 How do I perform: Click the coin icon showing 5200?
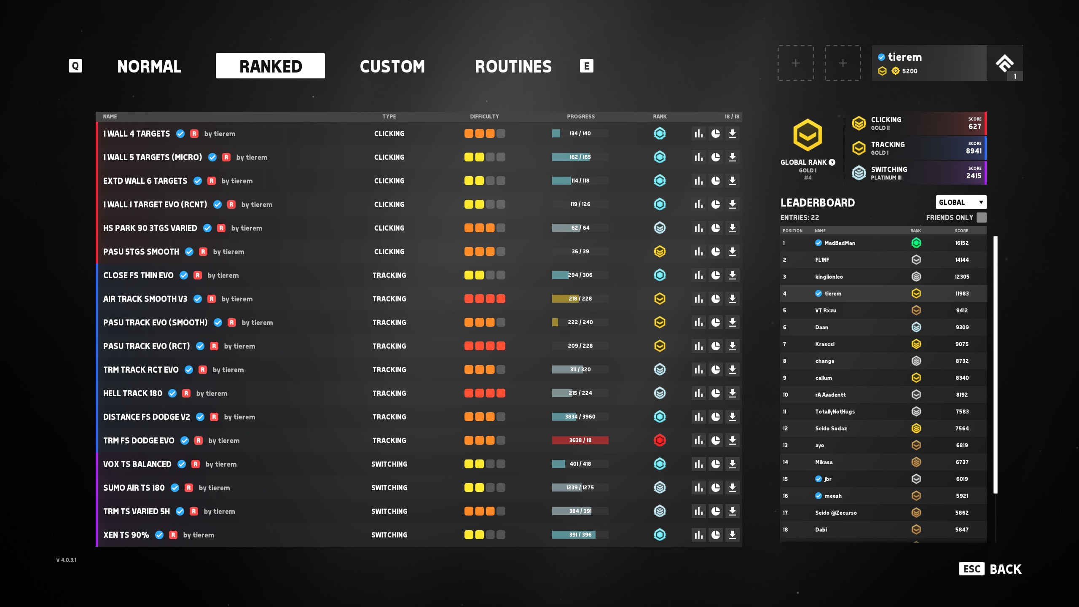tap(895, 71)
